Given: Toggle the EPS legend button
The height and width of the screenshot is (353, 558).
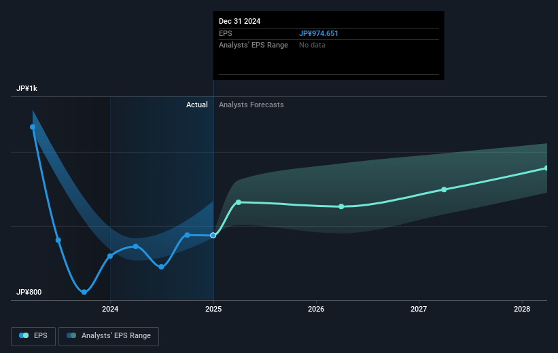Looking at the screenshot, I should pos(33,336).
